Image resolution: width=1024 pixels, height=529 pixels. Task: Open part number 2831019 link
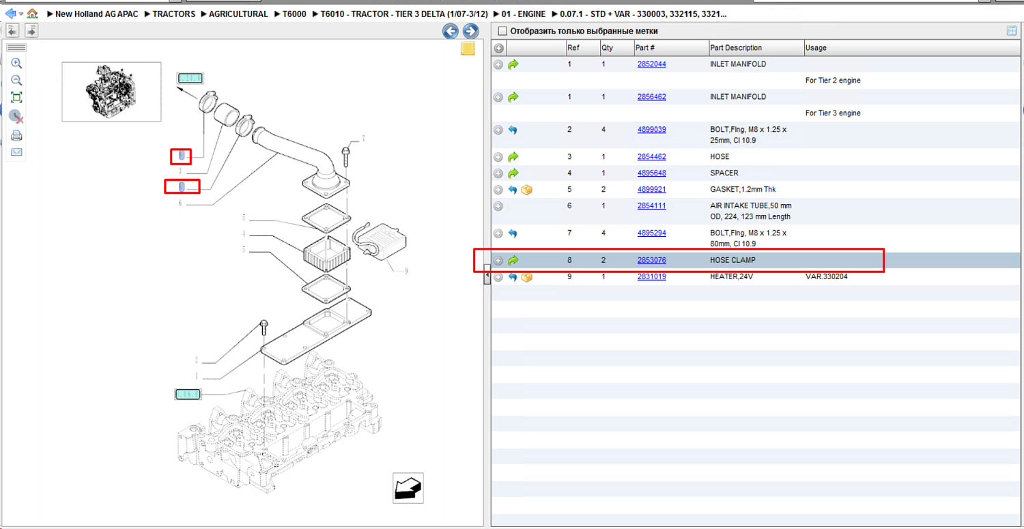tap(652, 277)
